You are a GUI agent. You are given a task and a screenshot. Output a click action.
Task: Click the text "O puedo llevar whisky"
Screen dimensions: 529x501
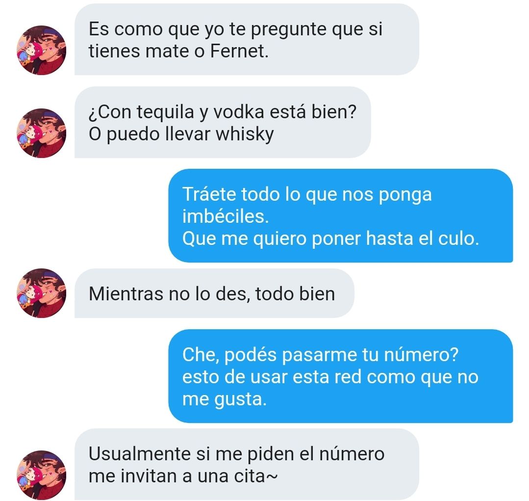point(181,134)
